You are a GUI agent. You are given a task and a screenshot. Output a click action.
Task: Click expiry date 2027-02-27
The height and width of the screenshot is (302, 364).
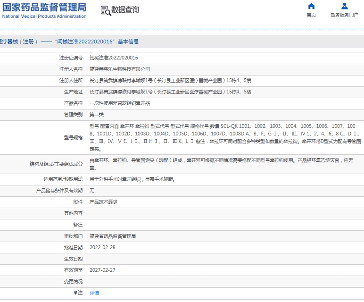coord(102,270)
